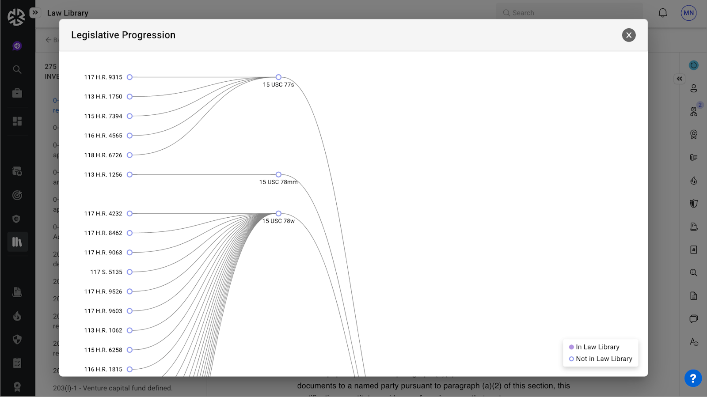Collapse the right panel with double chevron

[x=679, y=79]
